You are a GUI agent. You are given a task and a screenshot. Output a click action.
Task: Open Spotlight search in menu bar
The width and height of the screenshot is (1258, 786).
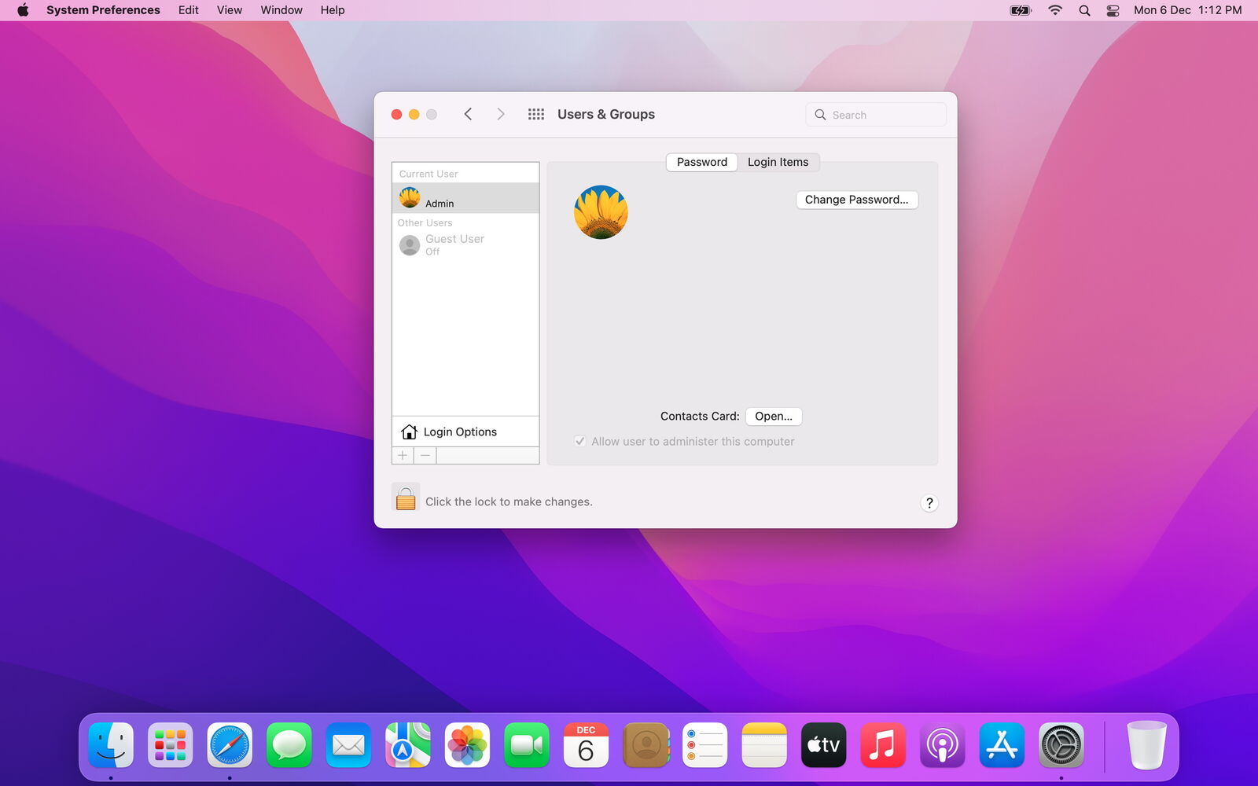pyautogui.click(x=1084, y=10)
